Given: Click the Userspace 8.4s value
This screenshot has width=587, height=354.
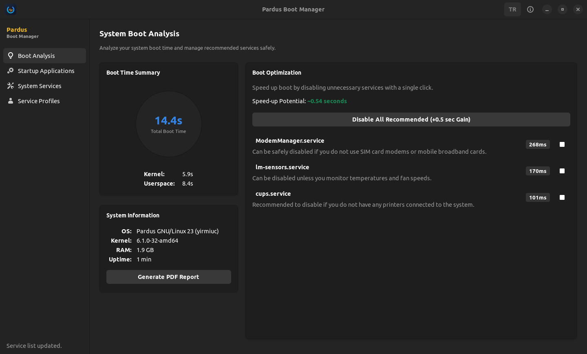Looking at the screenshot, I should (188, 184).
